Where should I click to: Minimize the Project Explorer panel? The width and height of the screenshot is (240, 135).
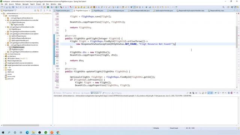click(47, 10)
